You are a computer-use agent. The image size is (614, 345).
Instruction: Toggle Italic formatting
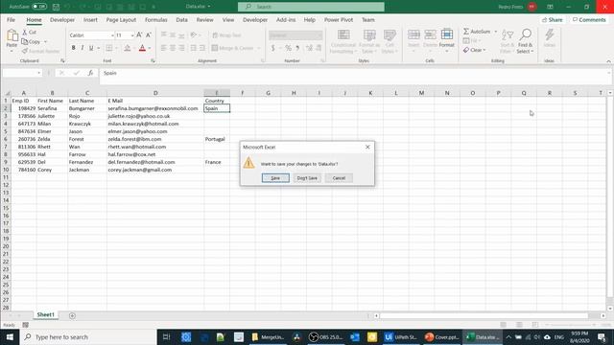[83, 48]
